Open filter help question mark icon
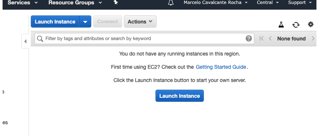 pos(249,38)
